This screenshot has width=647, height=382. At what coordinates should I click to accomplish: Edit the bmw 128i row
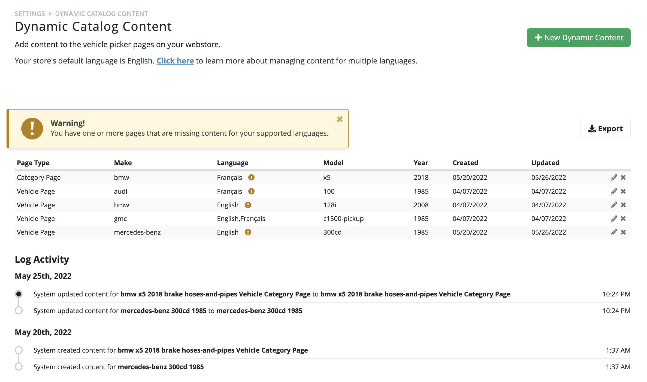click(614, 205)
